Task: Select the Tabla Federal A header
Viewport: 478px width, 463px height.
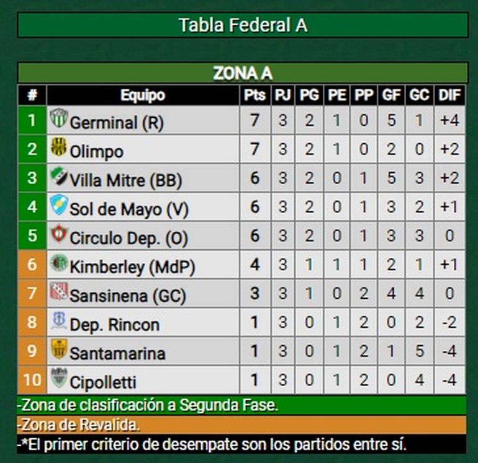Action: point(243,25)
